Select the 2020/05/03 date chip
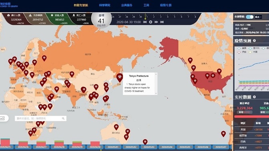The image size is (269, 151). [x=149, y=147]
